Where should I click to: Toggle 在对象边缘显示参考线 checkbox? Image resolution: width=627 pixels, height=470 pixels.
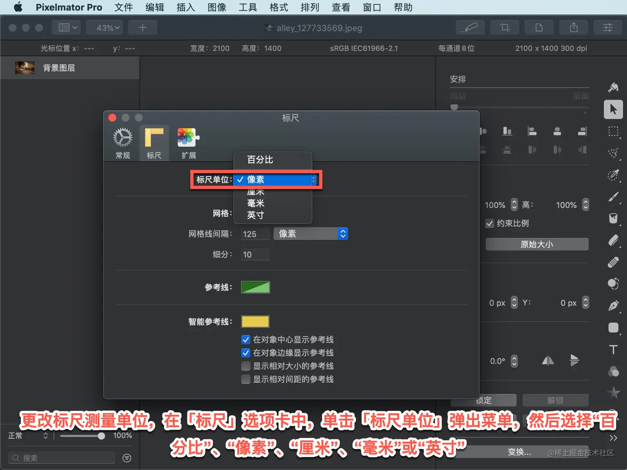[x=245, y=353]
